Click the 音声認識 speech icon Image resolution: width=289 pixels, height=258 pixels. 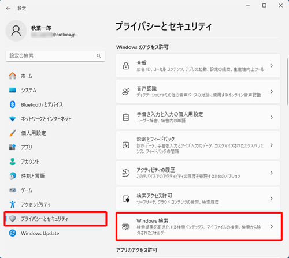coord(126,91)
